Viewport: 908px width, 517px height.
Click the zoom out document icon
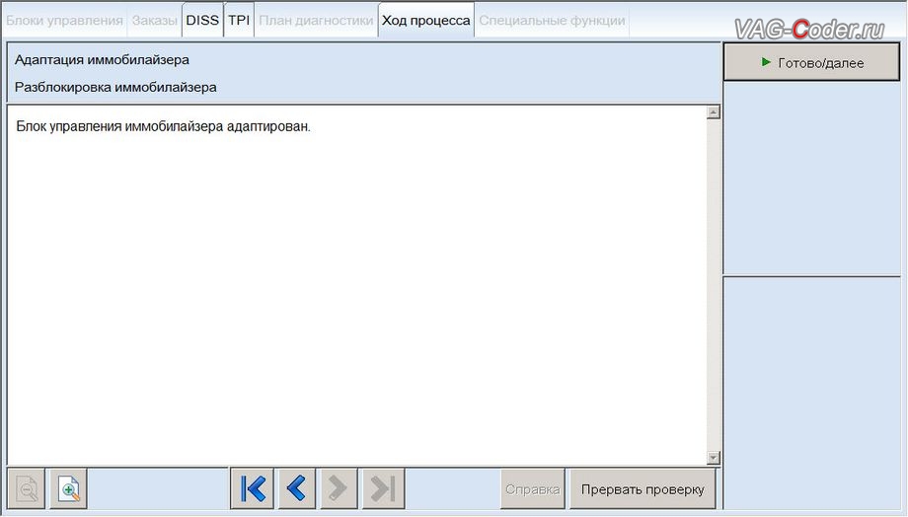tap(27, 489)
